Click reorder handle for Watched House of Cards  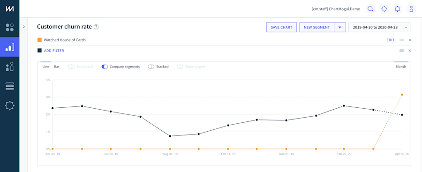click(401, 40)
